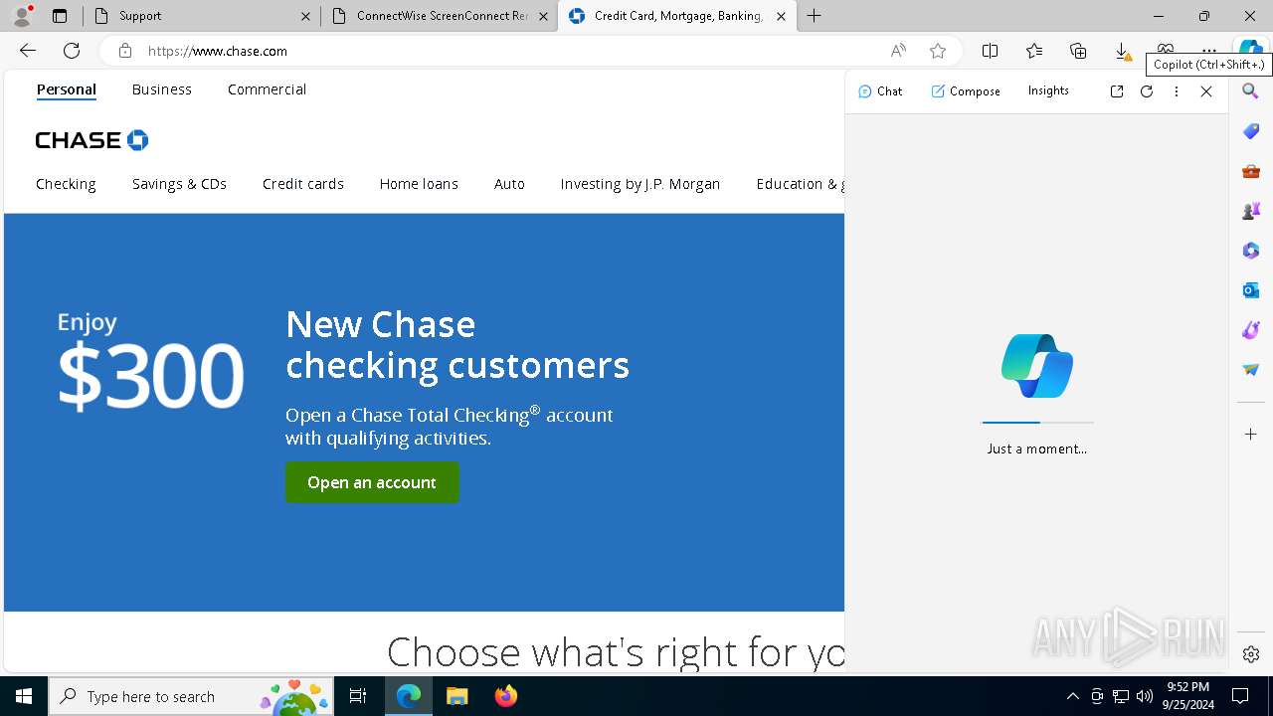This screenshot has height=716, width=1273.
Task: Click the Microsoft Edge taskbar icon
Action: pos(409,696)
